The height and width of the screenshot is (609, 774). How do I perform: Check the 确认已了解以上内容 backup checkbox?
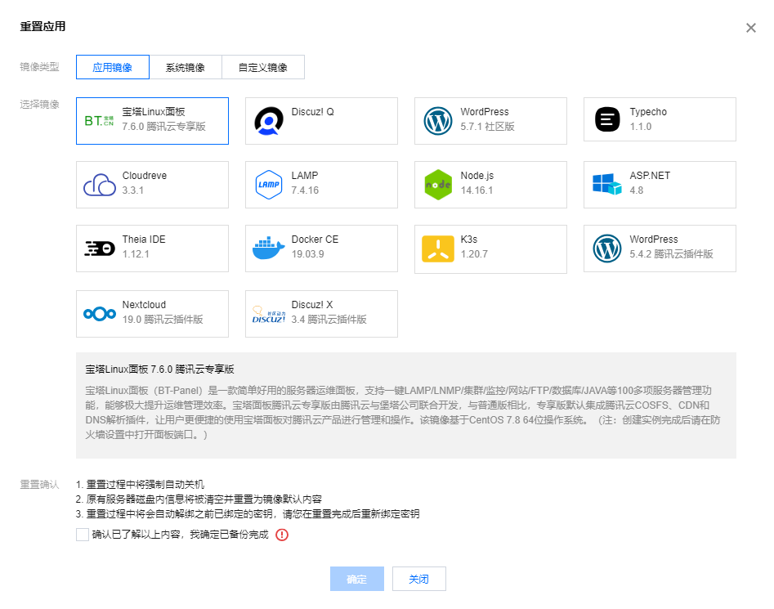pyautogui.click(x=82, y=535)
